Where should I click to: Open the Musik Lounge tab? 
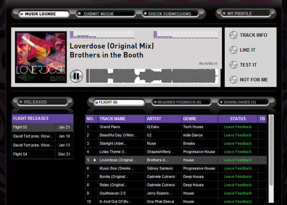coord(44,14)
